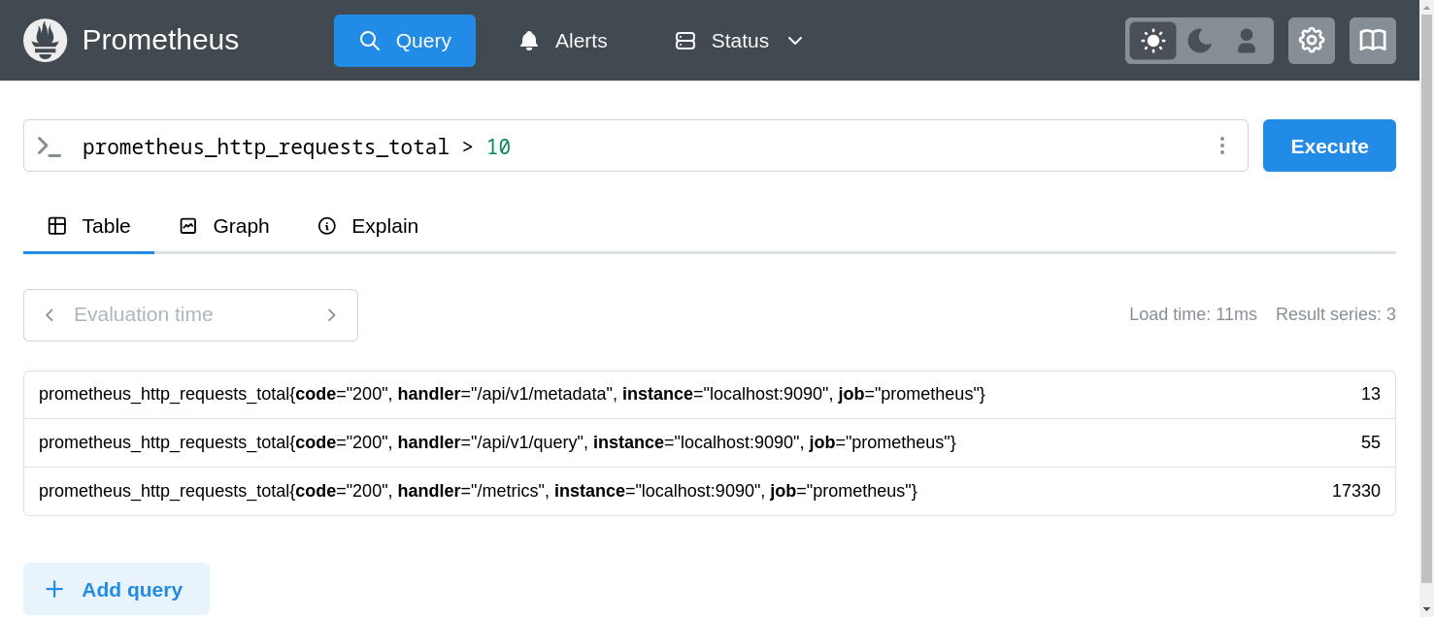
Task: Open settings gear icon
Action: tap(1312, 41)
